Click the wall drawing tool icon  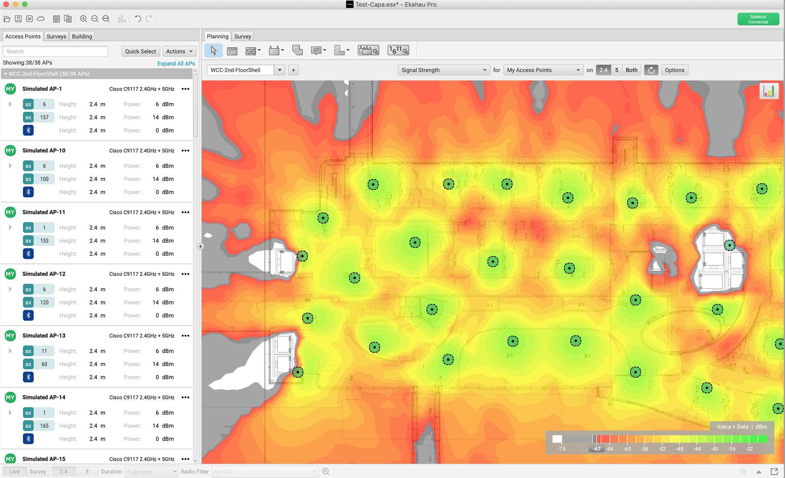coord(251,51)
